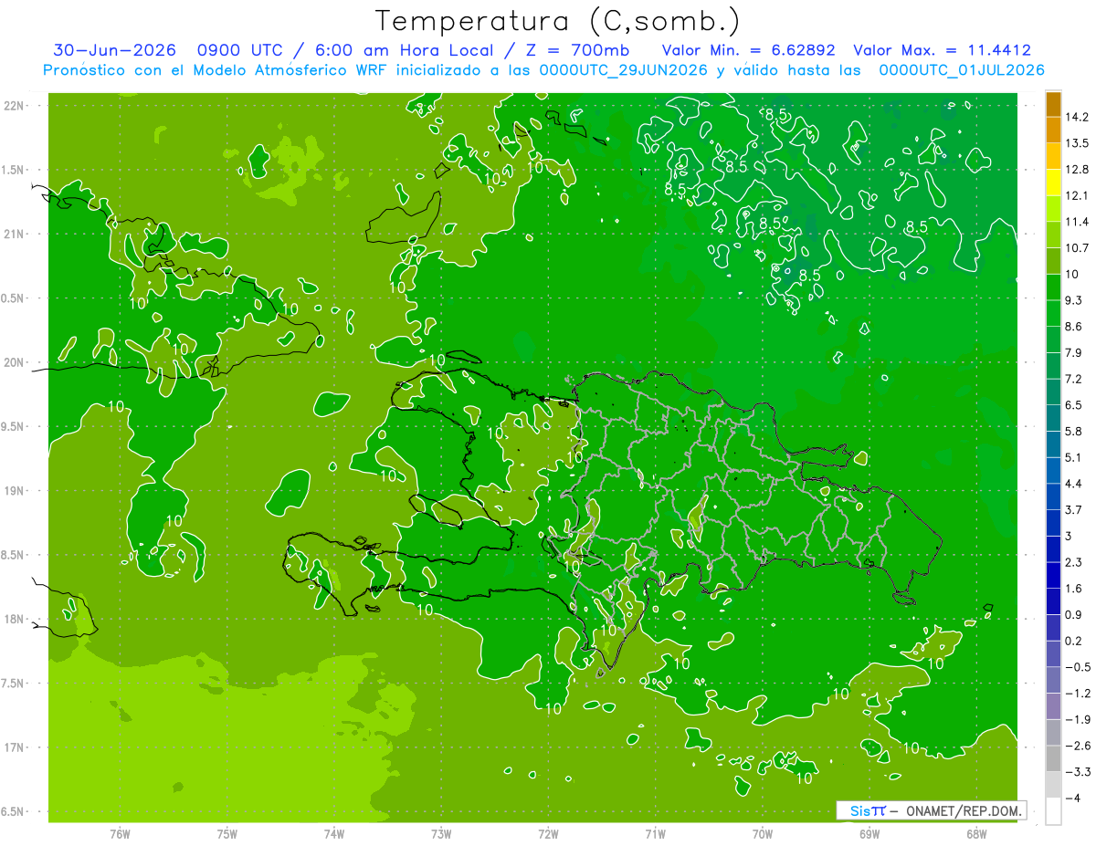
Task: Click the "17N" latitude axis label
Action: (x=13, y=747)
